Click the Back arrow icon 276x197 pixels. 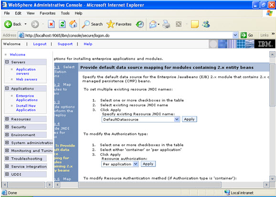point(8,24)
